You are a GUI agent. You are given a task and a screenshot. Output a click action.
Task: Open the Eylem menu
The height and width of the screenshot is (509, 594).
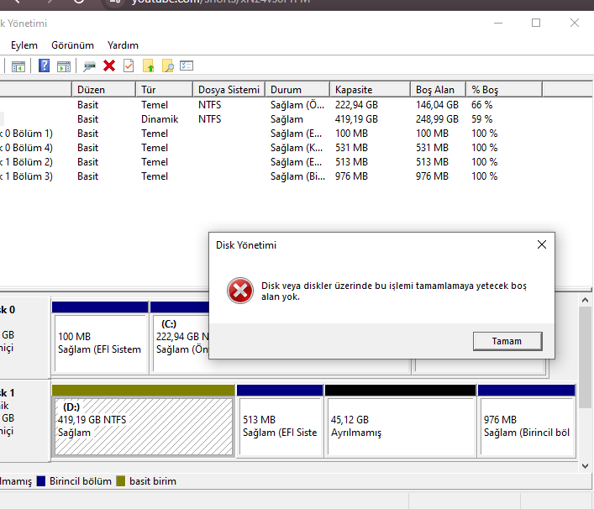click(x=24, y=45)
